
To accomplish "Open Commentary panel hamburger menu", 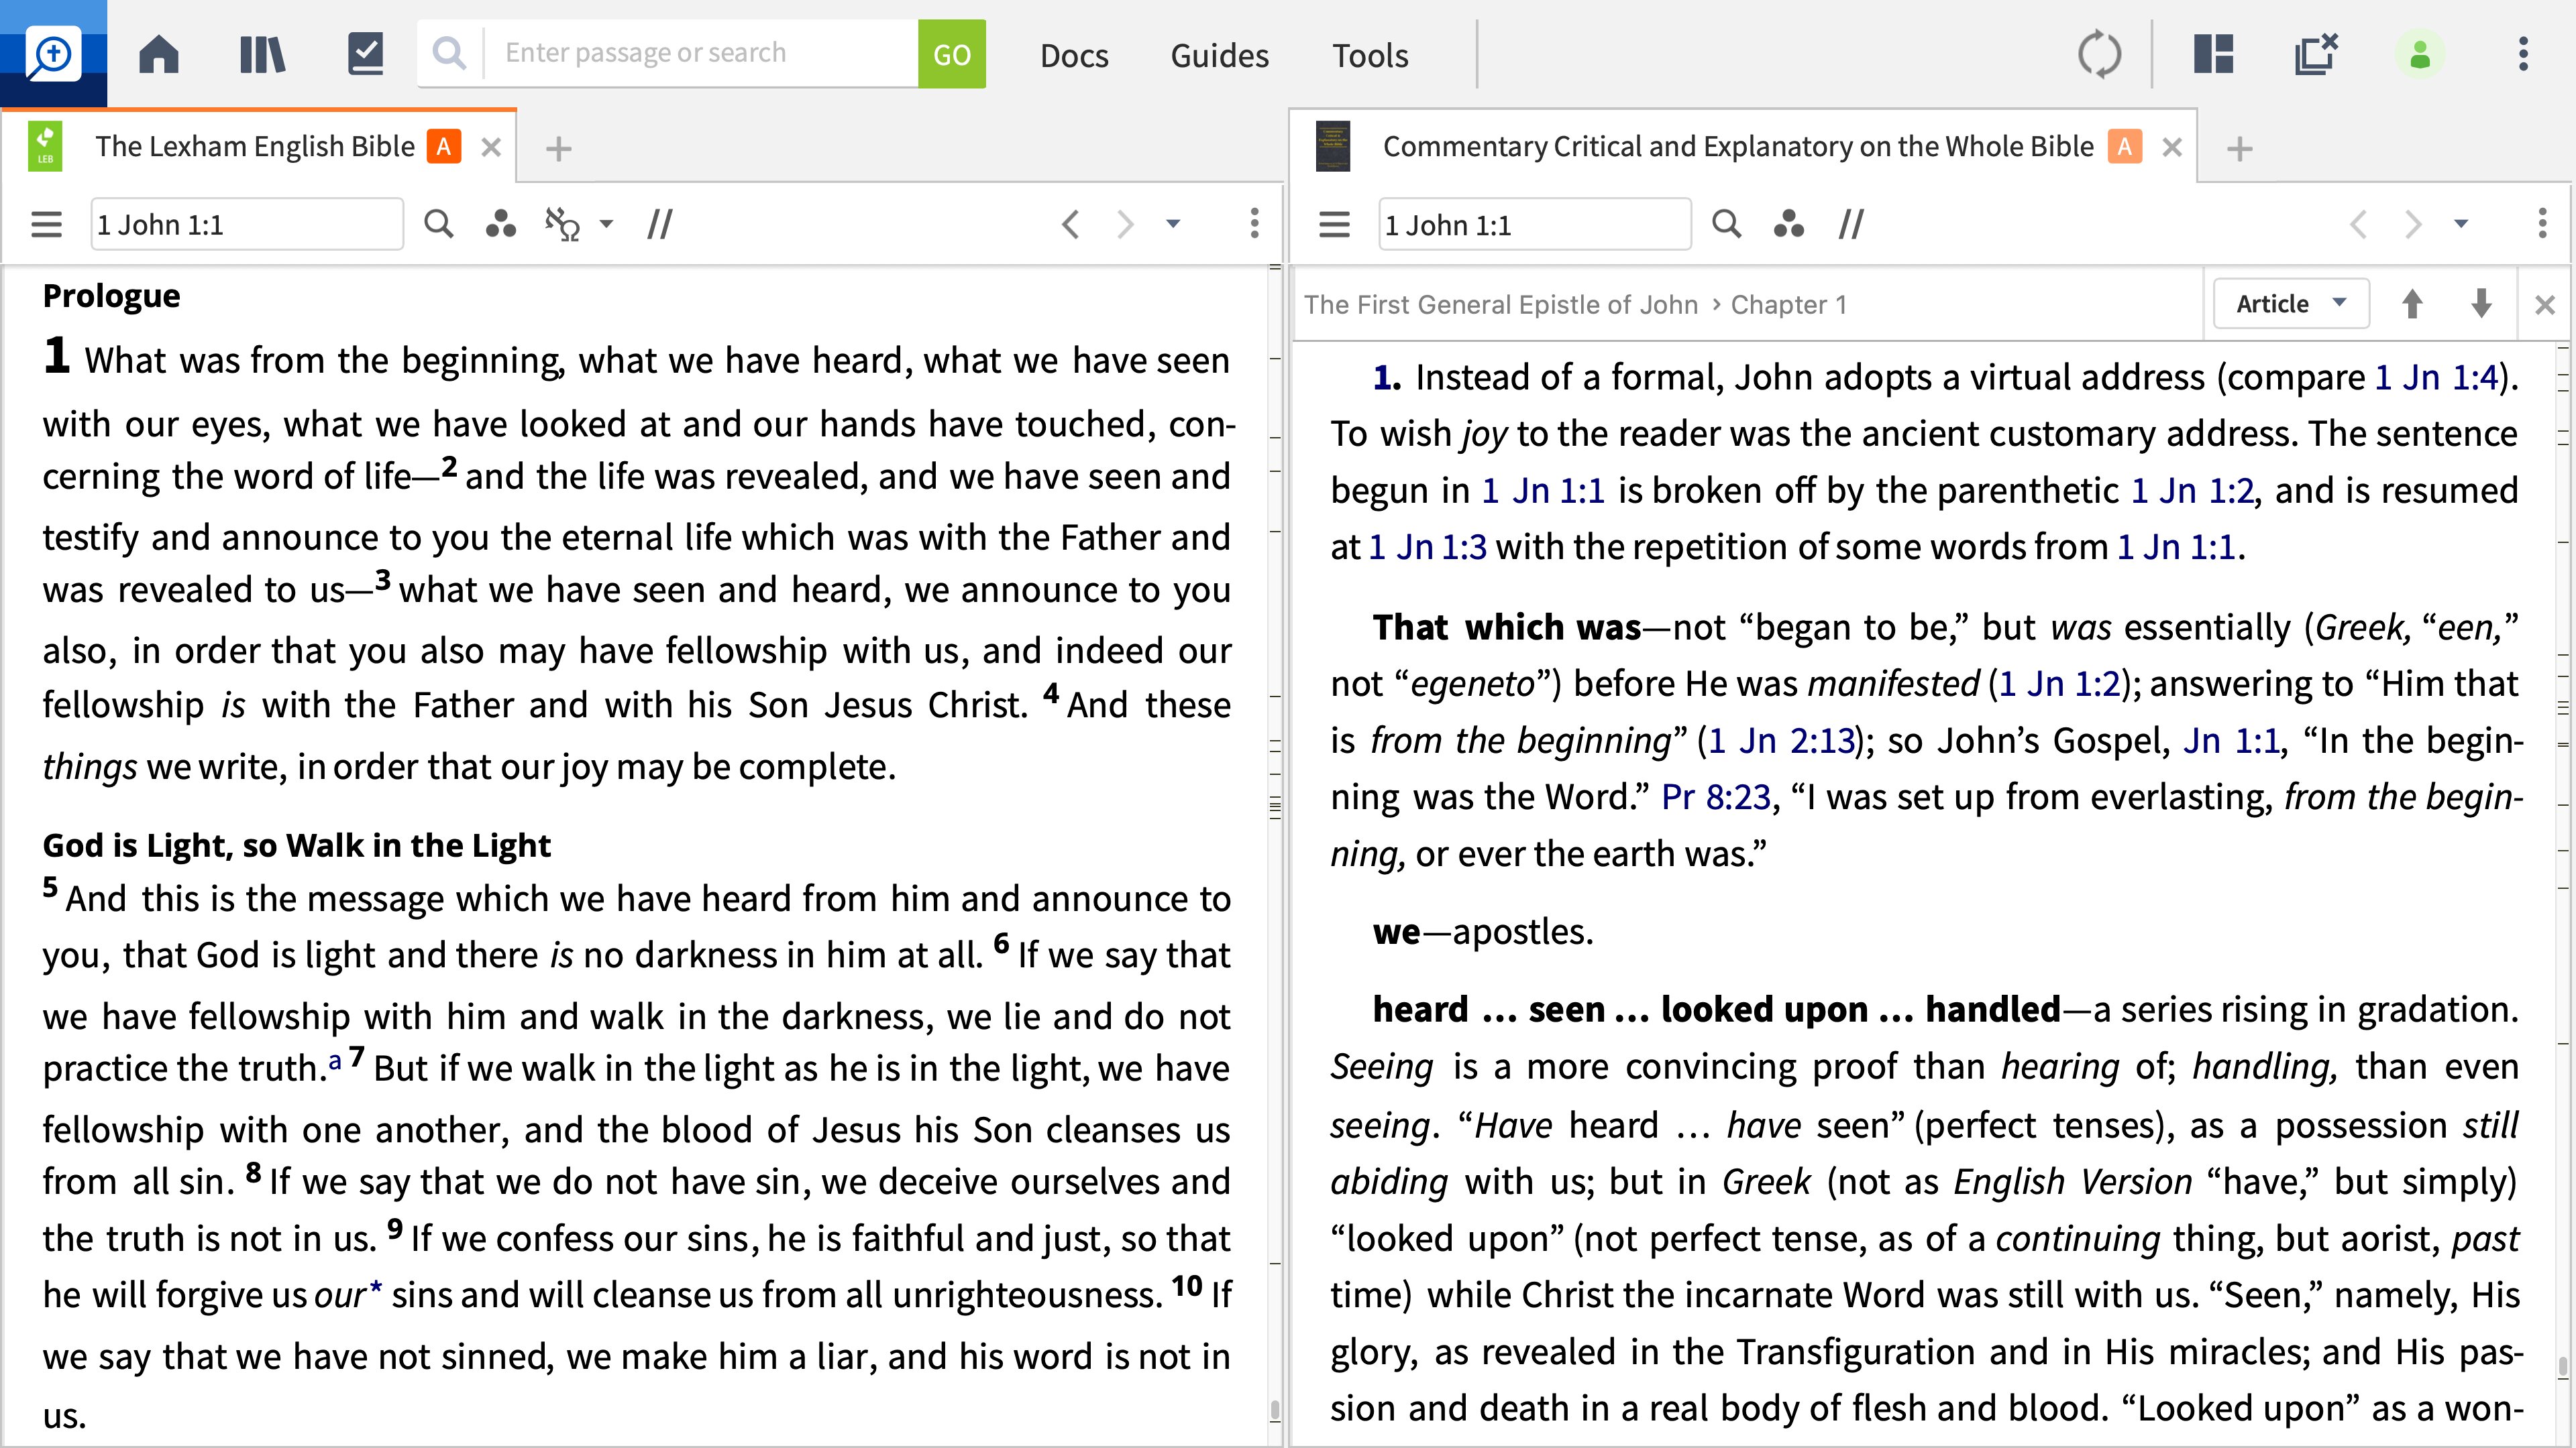I will pyautogui.click(x=1334, y=224).
